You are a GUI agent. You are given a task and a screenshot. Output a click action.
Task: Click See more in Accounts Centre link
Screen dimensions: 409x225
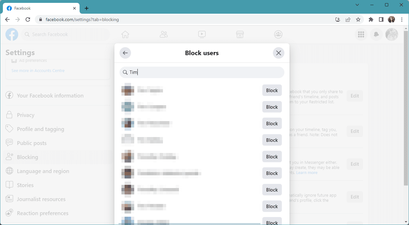(x=38, y=71)
